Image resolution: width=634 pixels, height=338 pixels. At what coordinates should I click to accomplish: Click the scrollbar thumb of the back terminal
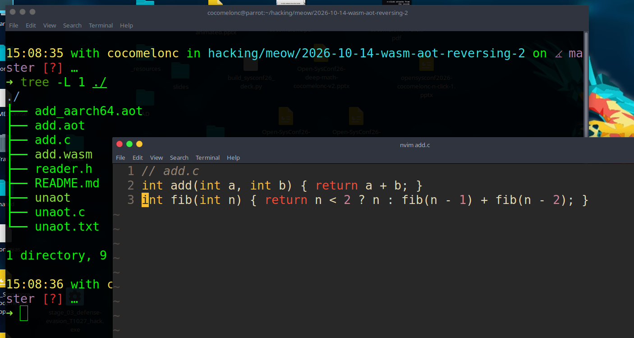[x=586, y=86]
